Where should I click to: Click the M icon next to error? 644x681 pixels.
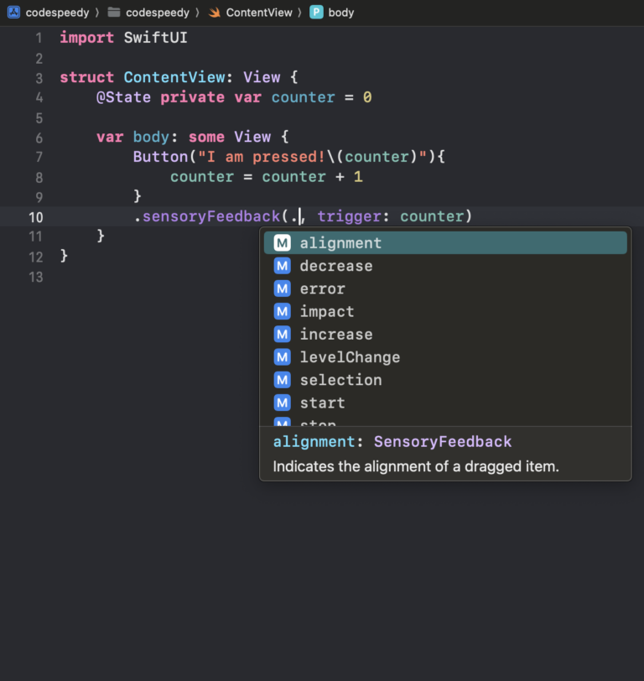click(x=283, y=289)
